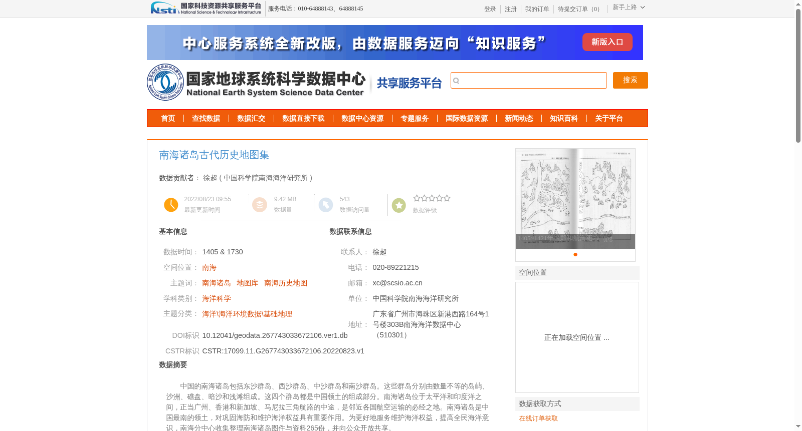Click the orange clock update-time icon
Image resolution: width=802 pixels, height=431 pixels.
171,205
